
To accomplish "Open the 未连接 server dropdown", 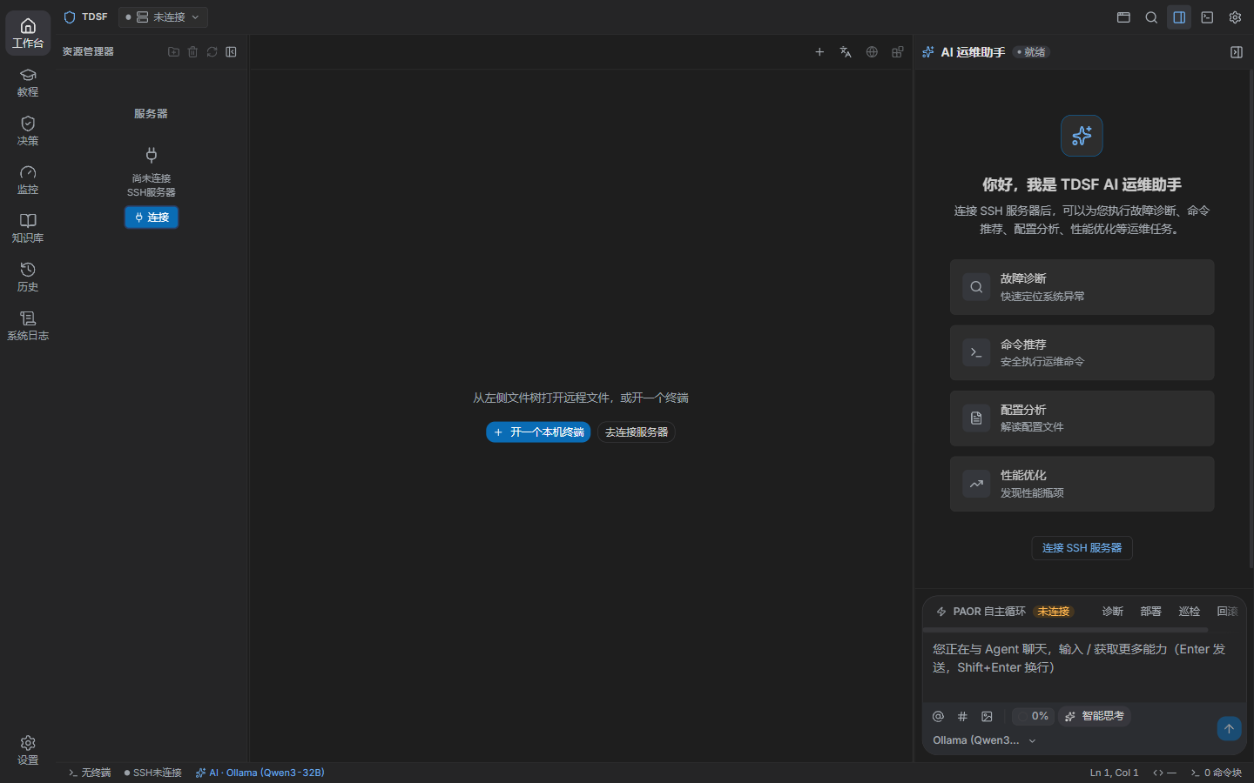I will click(x=163, y=17).
